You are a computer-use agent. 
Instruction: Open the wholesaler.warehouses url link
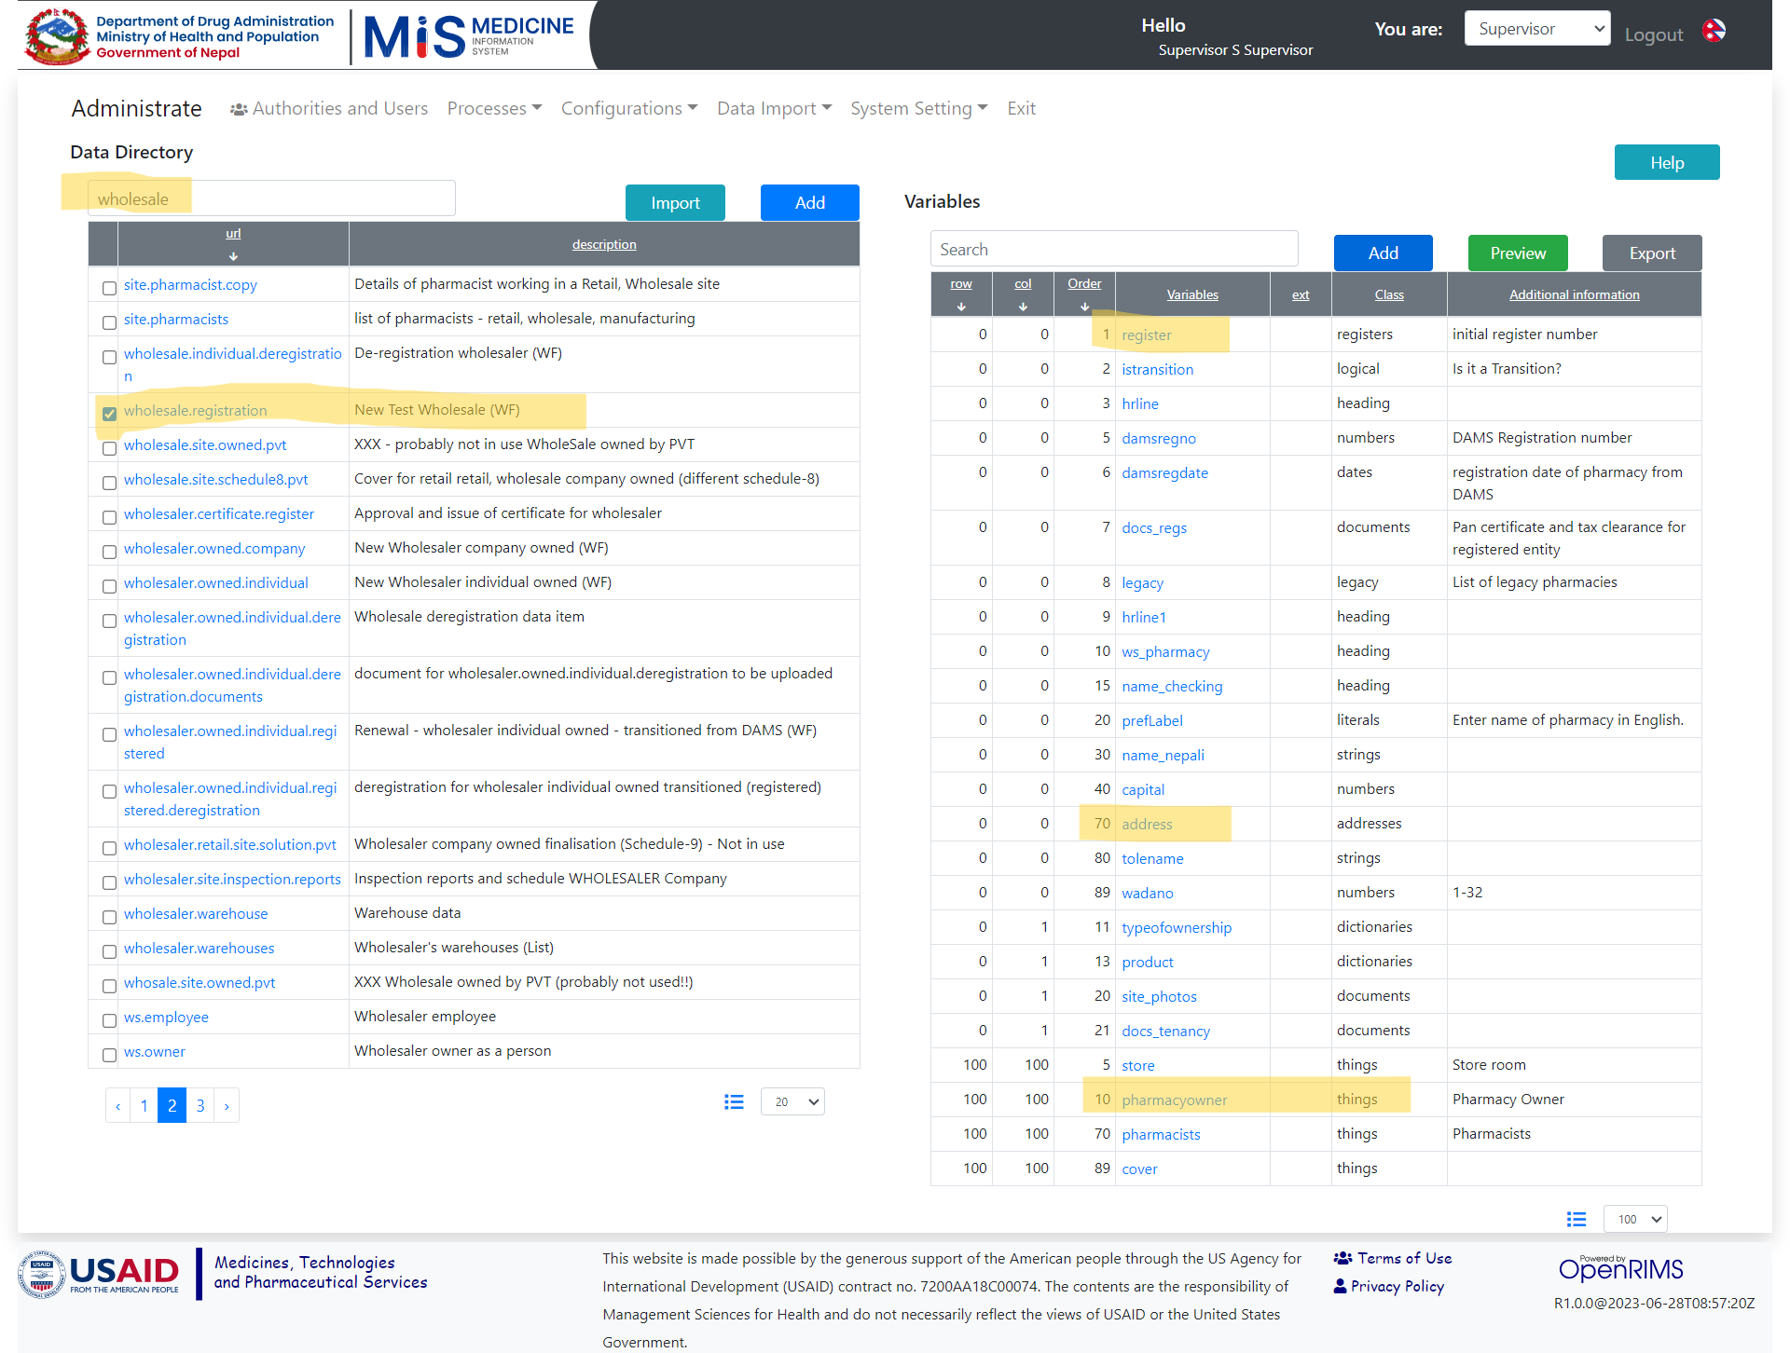point(200,949)
